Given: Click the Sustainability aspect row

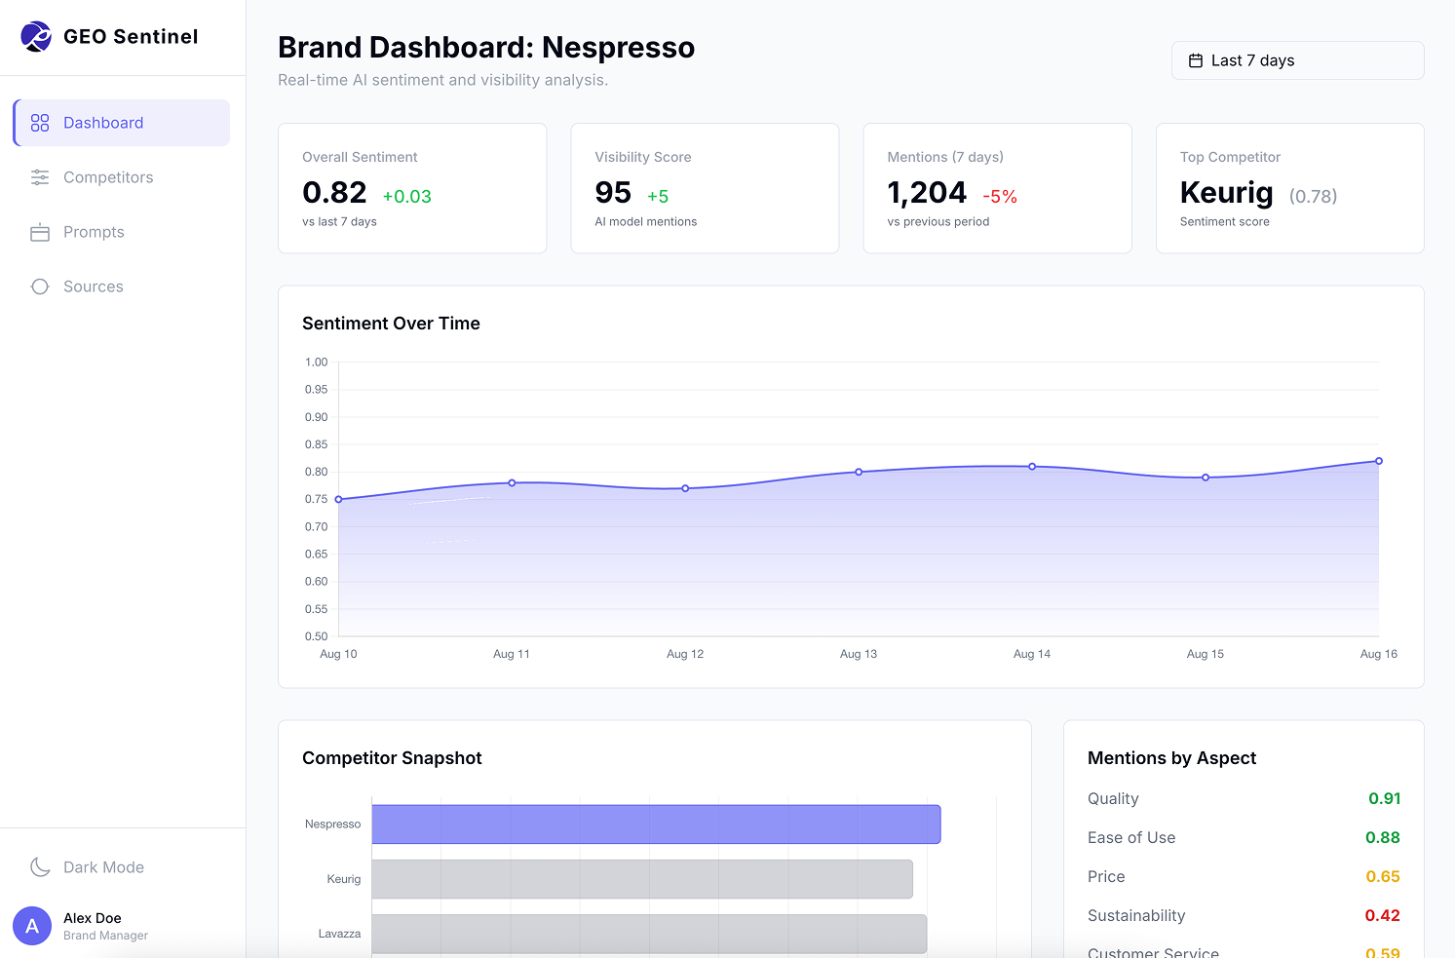Looking at the screenshot, I should click(x=1244, y=915).
